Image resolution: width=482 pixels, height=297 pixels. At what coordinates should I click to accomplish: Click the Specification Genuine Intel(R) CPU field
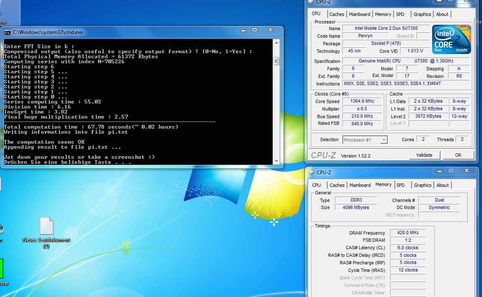[406, 61]
